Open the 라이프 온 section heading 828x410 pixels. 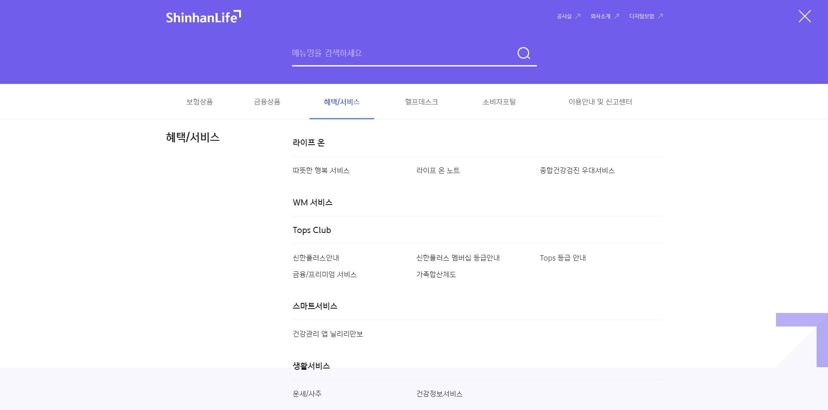coord(309,142)
